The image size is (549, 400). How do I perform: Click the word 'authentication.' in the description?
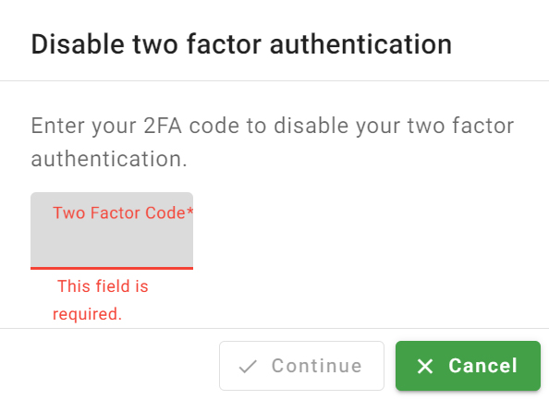[109, 159]
